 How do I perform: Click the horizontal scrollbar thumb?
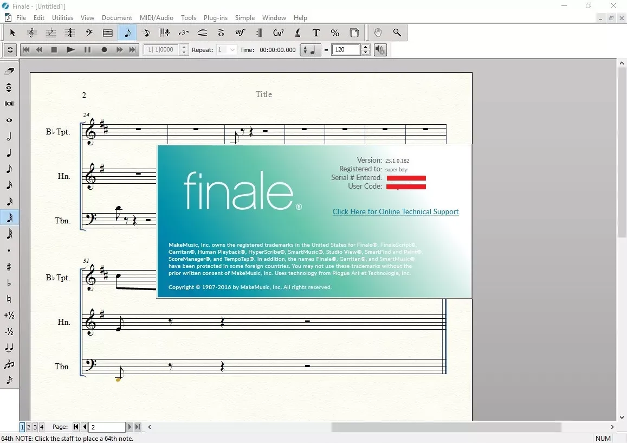tap(446, 427)
